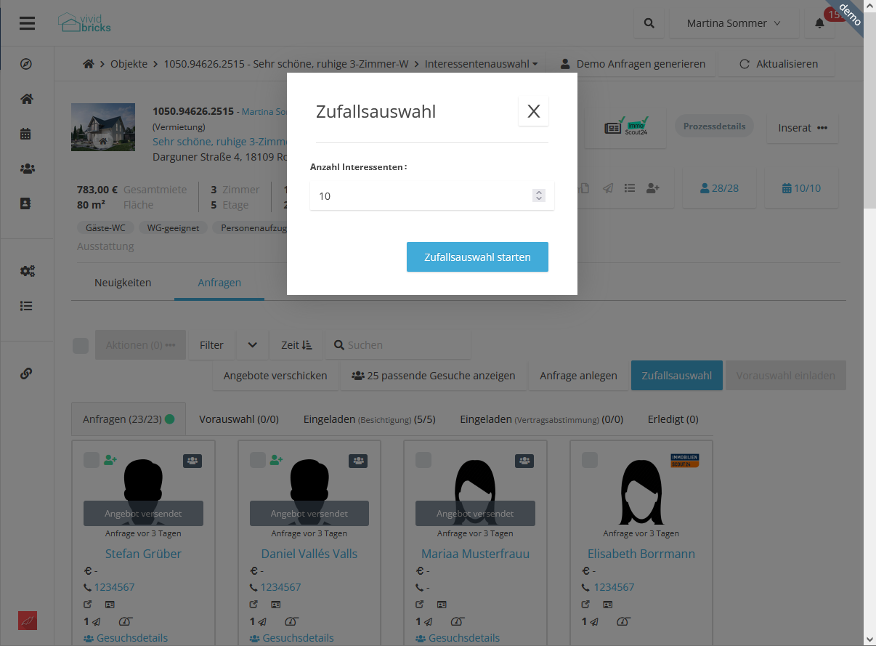This screenshot has height=646, width=876.
Task: Select Elisabeth Borrmann's card checkbox
Action: (590, 460)
